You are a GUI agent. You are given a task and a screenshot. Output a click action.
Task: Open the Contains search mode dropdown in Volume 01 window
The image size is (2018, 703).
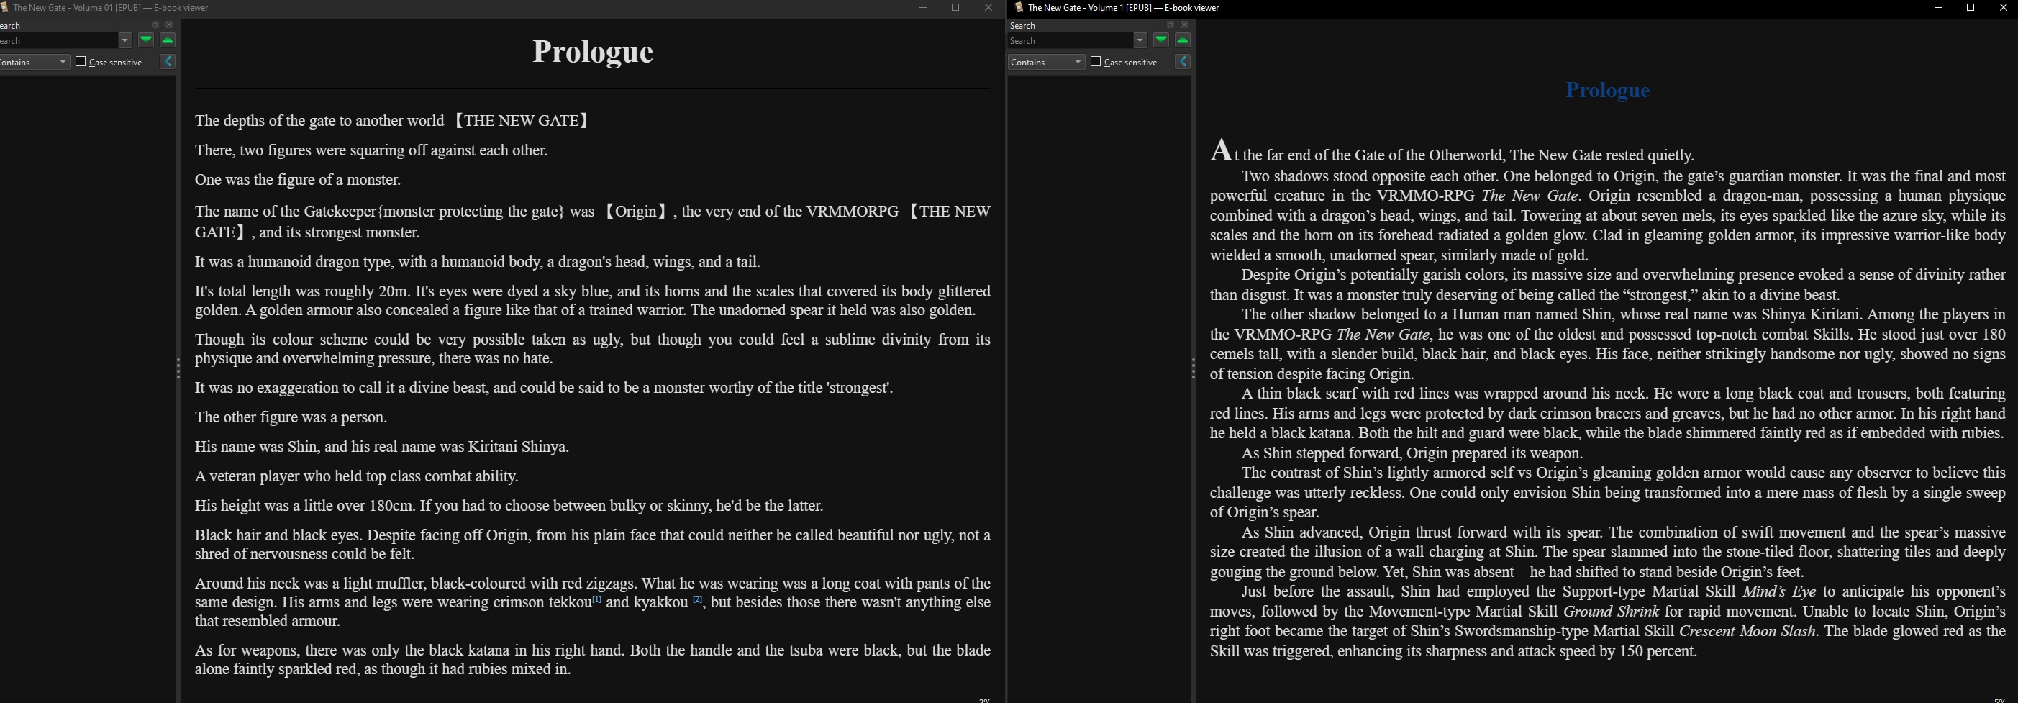pyautogui.click(x=35, y=62)
